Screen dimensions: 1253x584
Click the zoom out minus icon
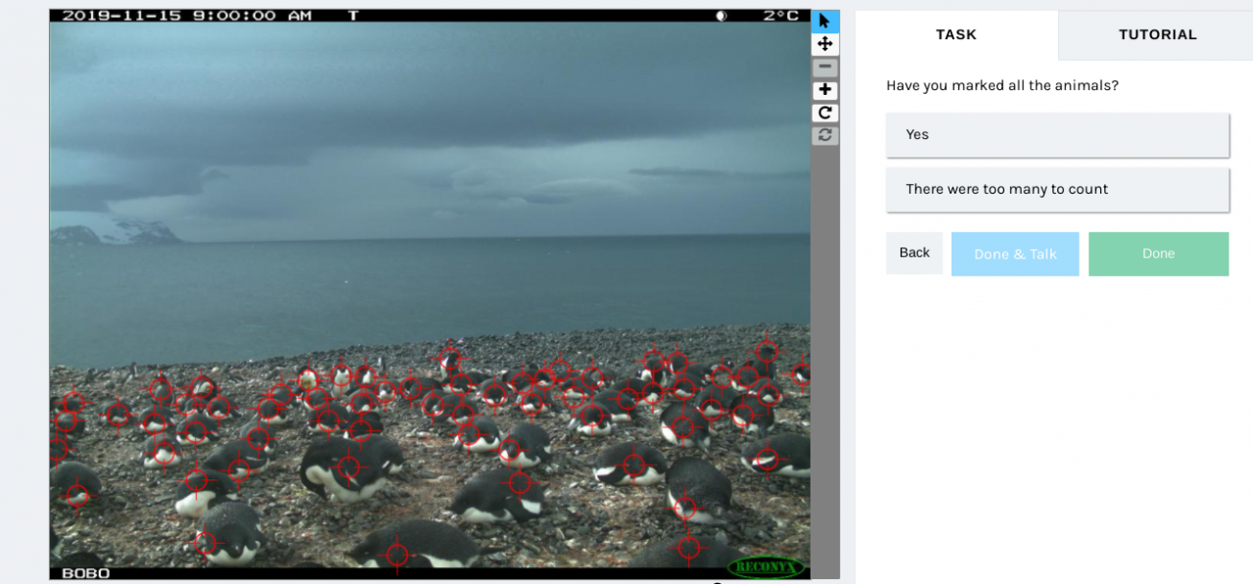[x=824, y=67]
